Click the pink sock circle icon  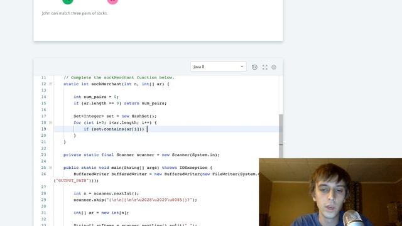[x=112, y=1]
